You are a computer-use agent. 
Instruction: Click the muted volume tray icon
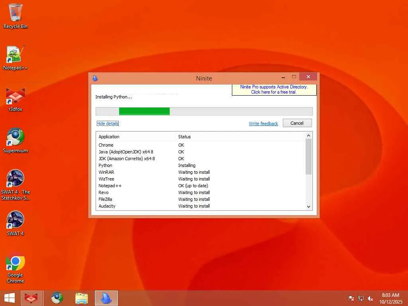370,298
